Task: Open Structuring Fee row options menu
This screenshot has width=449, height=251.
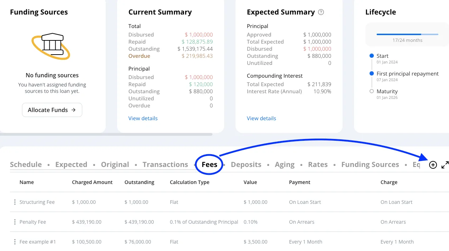Action: [15, 202]
